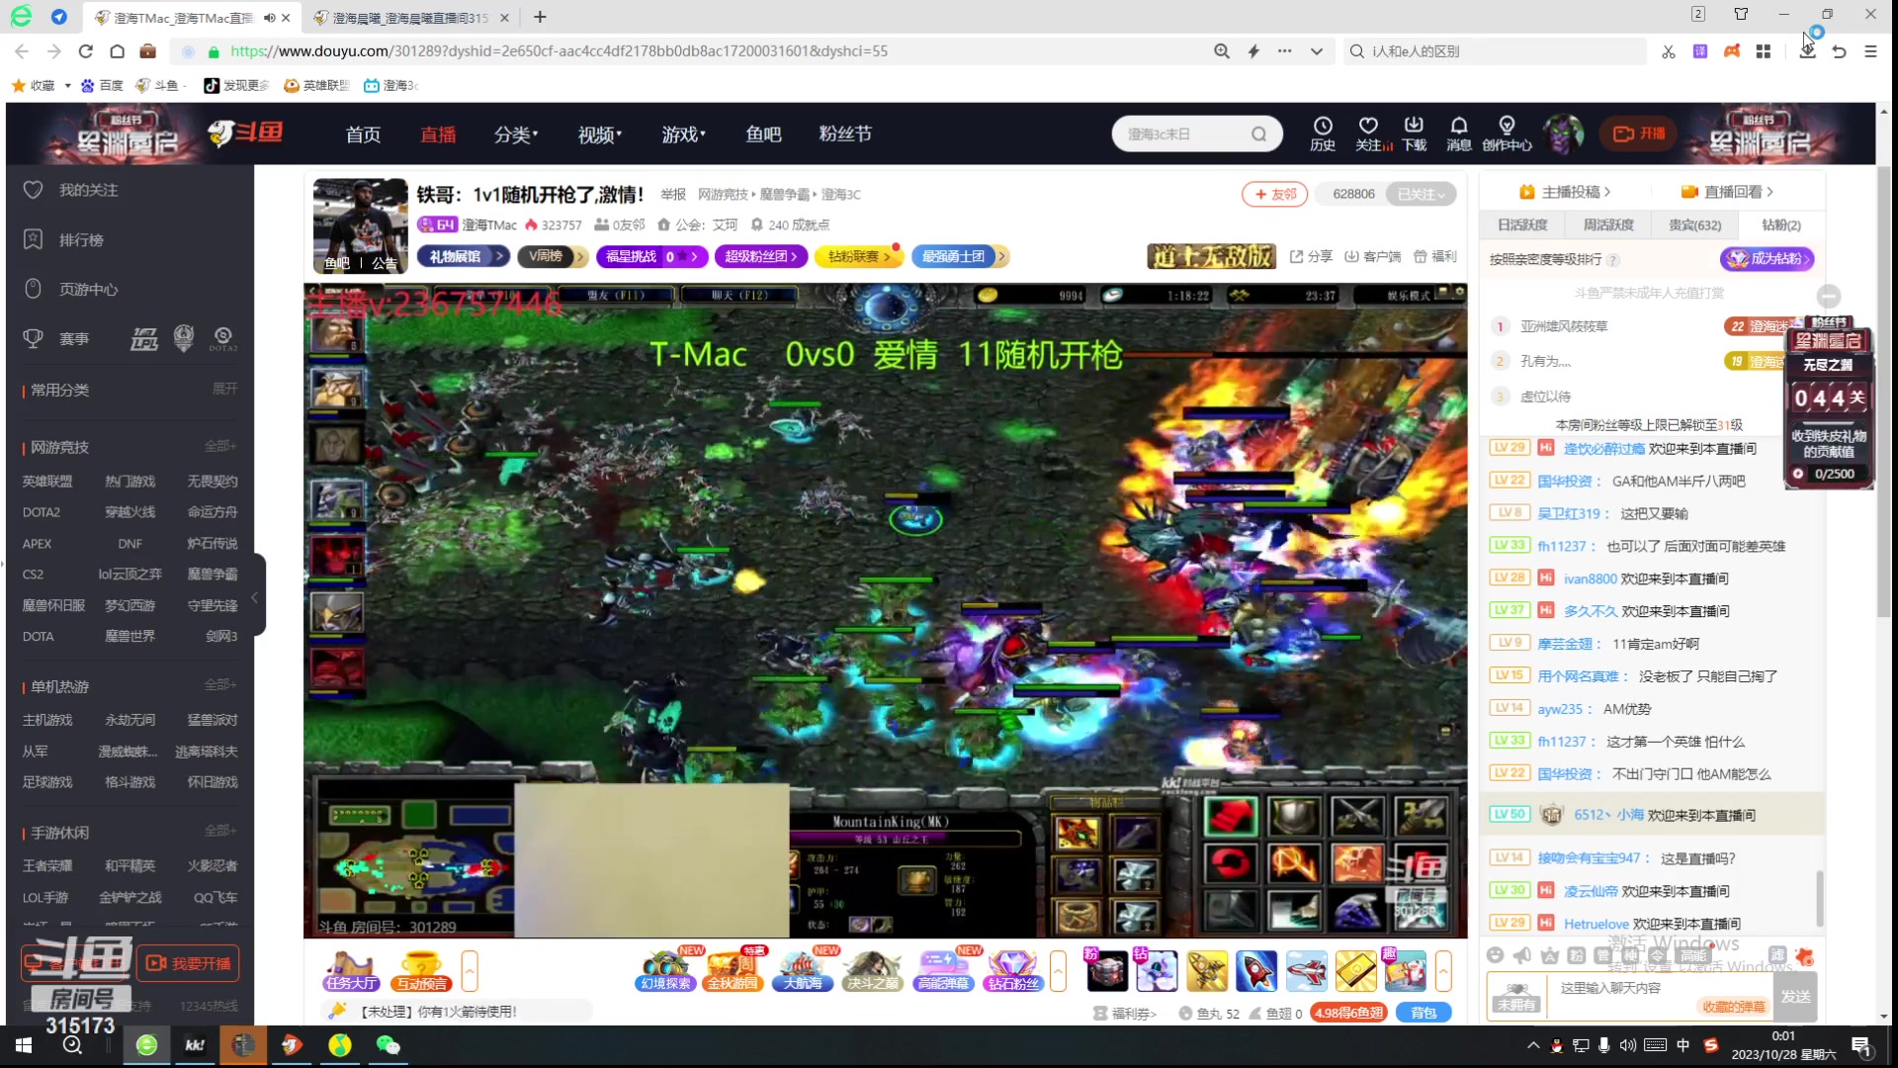Viewport: 1898px width, 1068px height.
Task: Click the 成为钻粉 button
Action: pyautogui.click(x=1768, y=259)
